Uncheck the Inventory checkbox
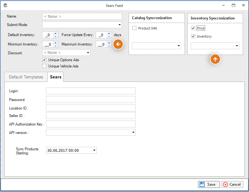 tap(193, 36)
